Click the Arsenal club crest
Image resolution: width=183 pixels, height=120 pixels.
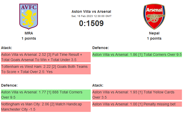(154, 16)
